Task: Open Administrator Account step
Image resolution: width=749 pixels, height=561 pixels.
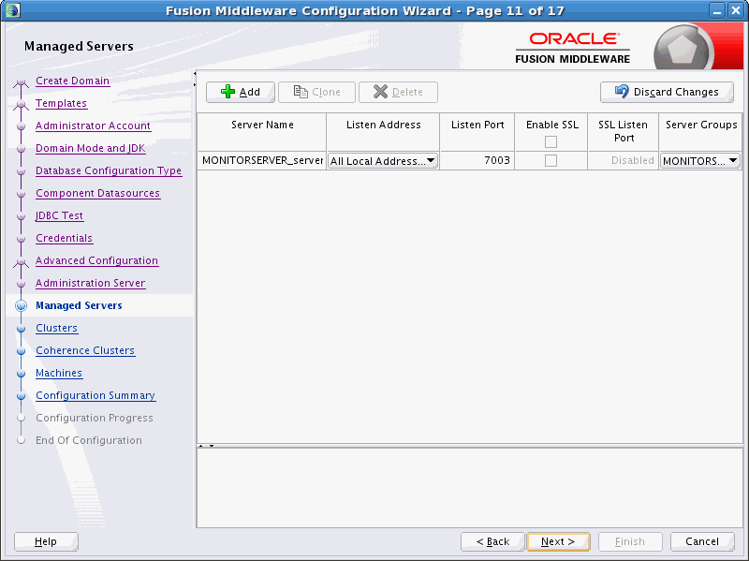Action: (x=93, y=125)
